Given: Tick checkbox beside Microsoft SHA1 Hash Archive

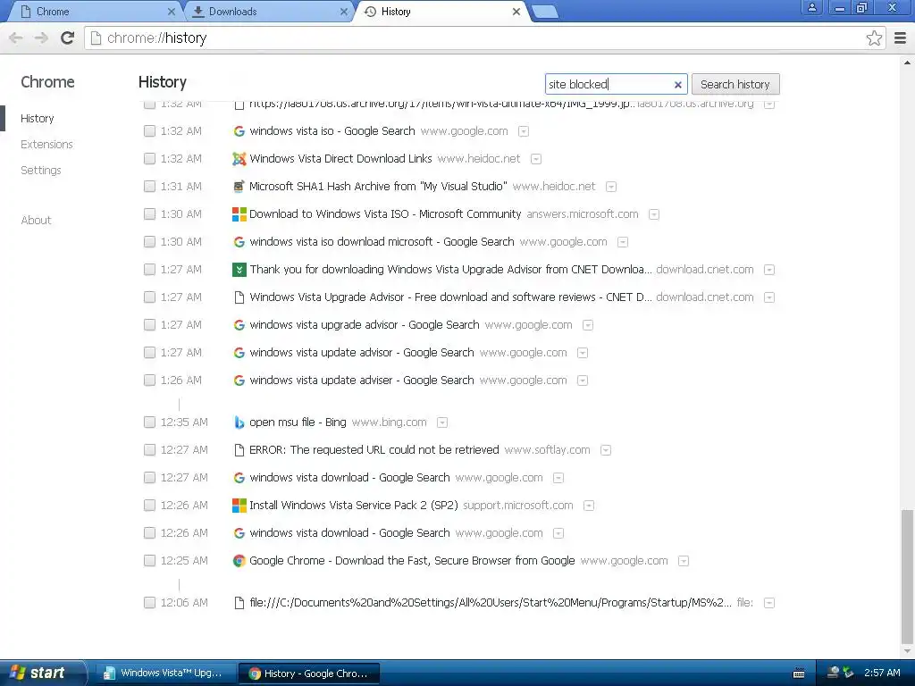Looking at the screenshot, I should coord(149,187).
